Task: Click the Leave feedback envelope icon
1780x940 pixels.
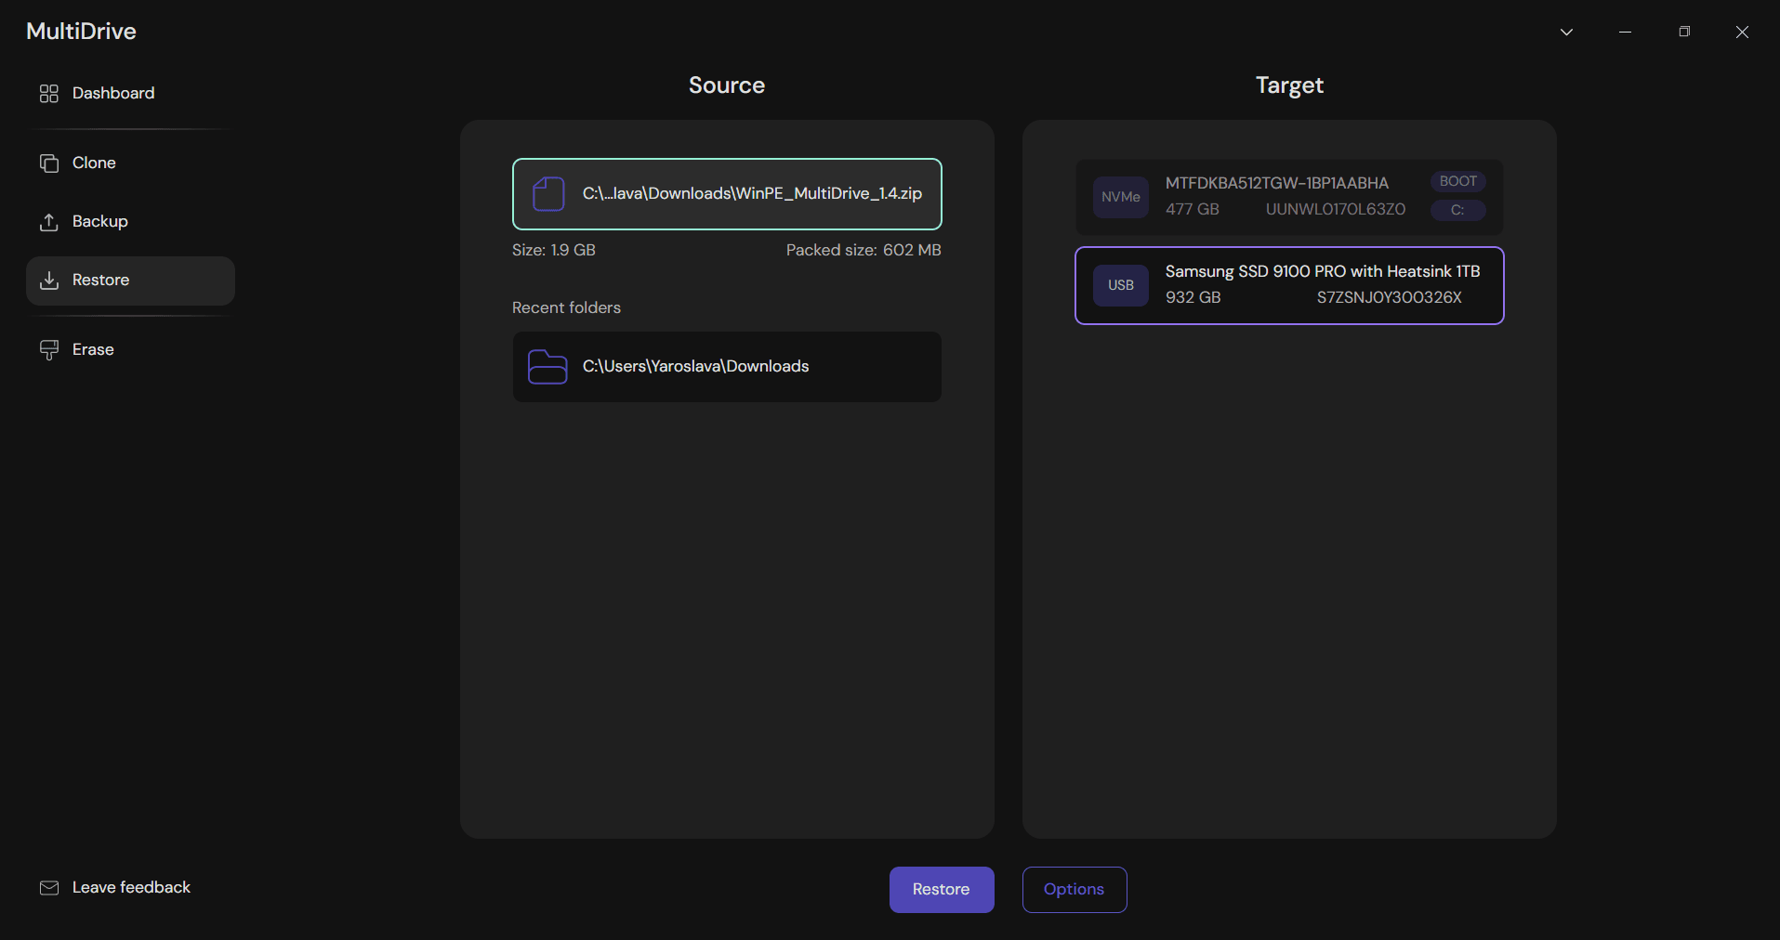Action: click(49, 888)
